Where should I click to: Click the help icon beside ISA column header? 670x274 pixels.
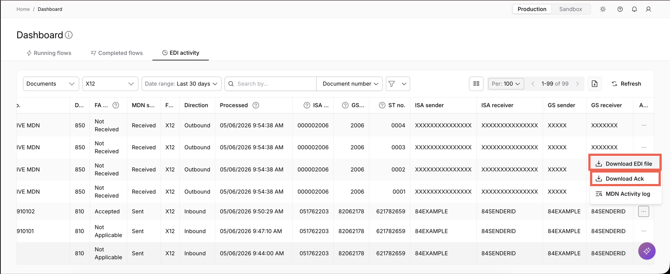pos(306,105)
